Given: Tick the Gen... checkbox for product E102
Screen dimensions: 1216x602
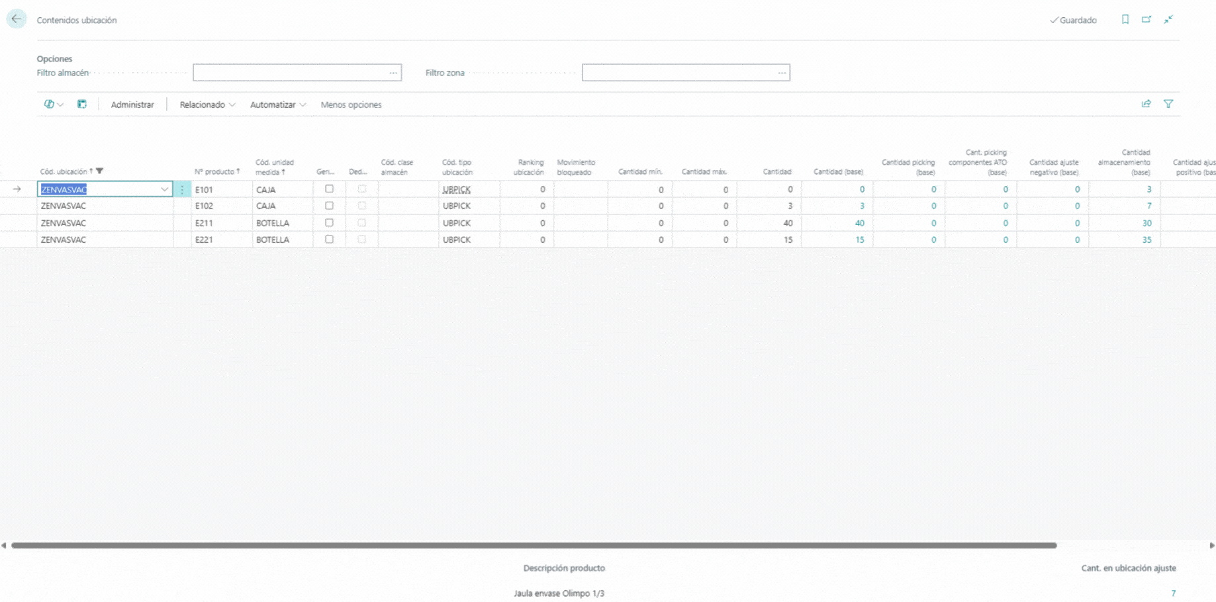Looking at the screenshot, I should click(x=329, y=206).
